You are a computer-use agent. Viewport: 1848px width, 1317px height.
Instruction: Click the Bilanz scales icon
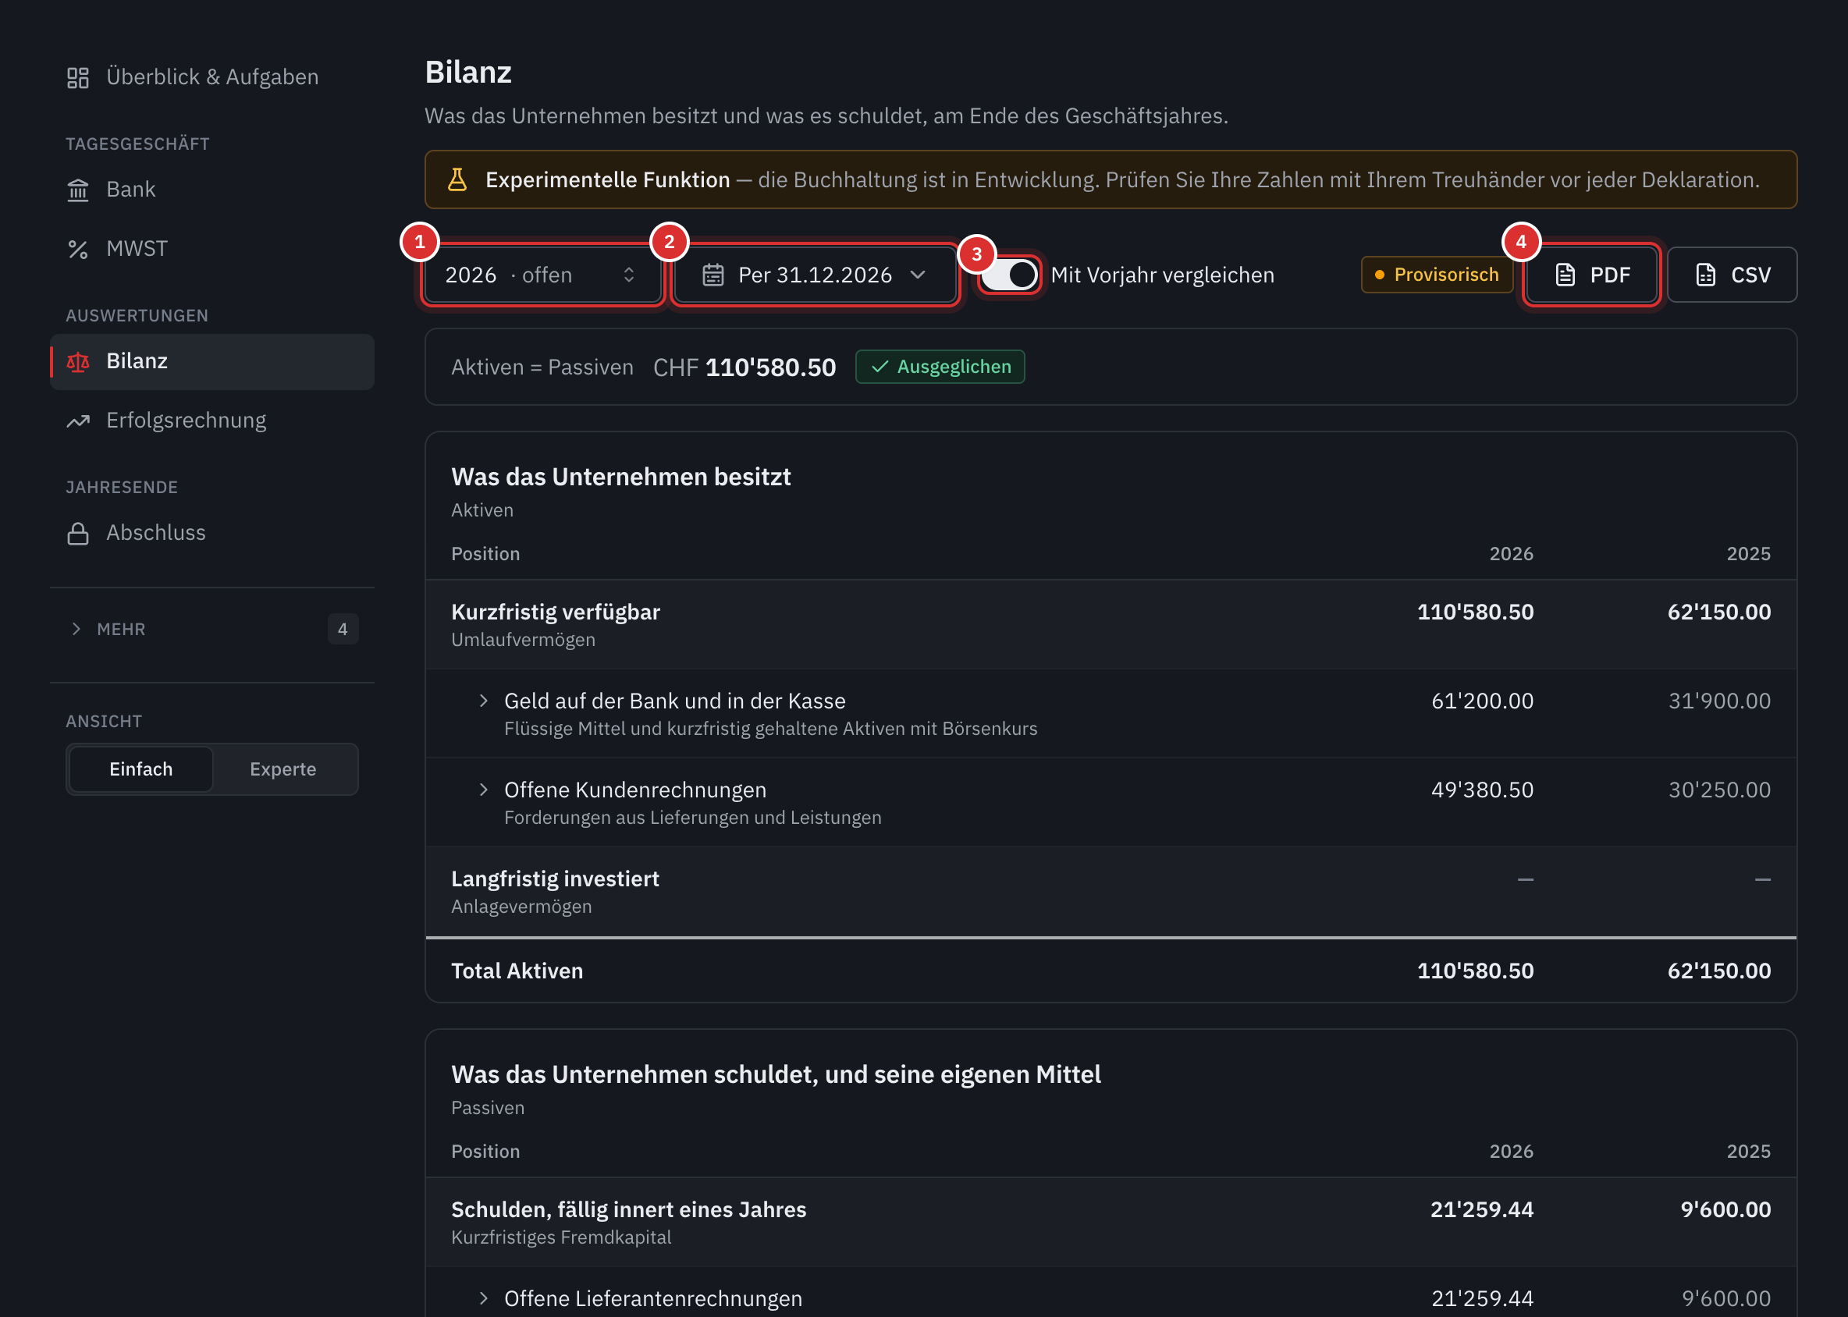tap(78, 362)
